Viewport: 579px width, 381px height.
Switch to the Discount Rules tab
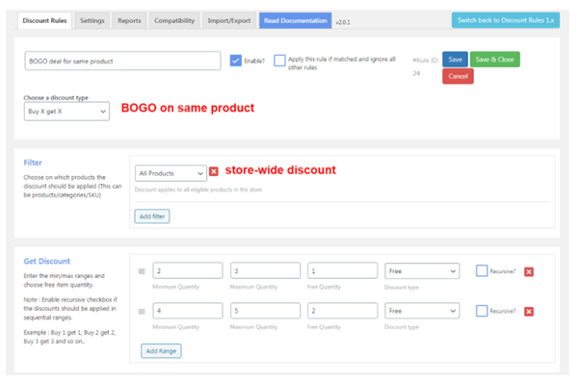coord(44,20)
